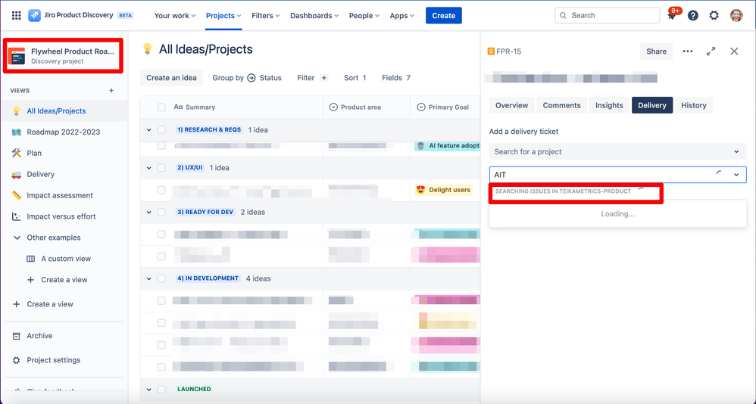
Task: Click the table icon for A custom view
Action: point(31,259)
